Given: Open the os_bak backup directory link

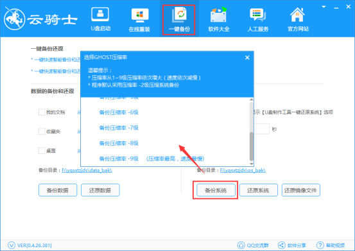Looking at the screenshot, I should 243,170.
